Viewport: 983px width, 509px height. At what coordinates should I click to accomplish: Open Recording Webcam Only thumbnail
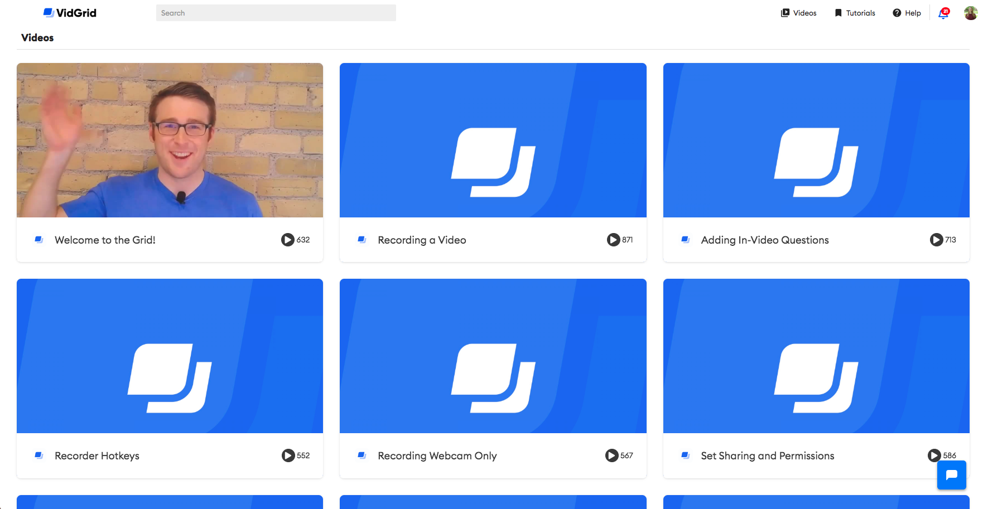pos(493,356)
